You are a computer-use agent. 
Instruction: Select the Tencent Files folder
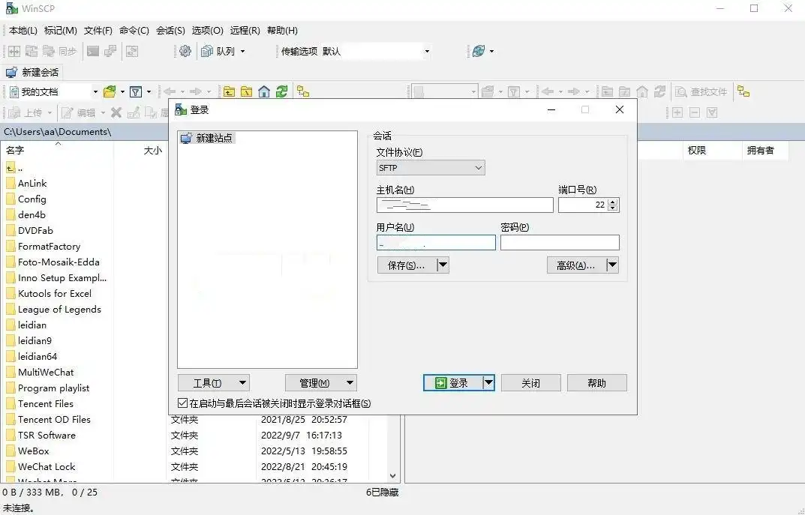[x=45, y=404]
